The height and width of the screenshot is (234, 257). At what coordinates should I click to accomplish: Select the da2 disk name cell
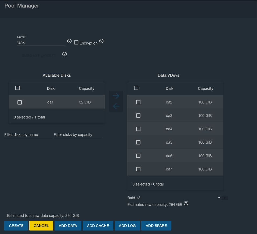click(x=169, y=102)
